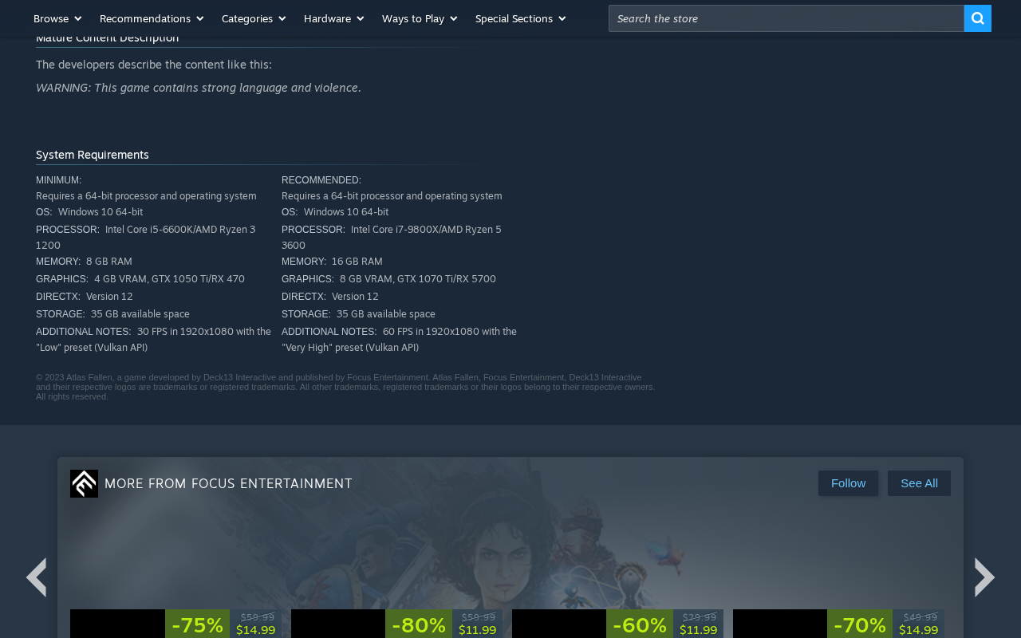The image size is (1021, 638).
Task: See All Focus Entertainment games
Action: pyautogui.click(x=919, y=483)
